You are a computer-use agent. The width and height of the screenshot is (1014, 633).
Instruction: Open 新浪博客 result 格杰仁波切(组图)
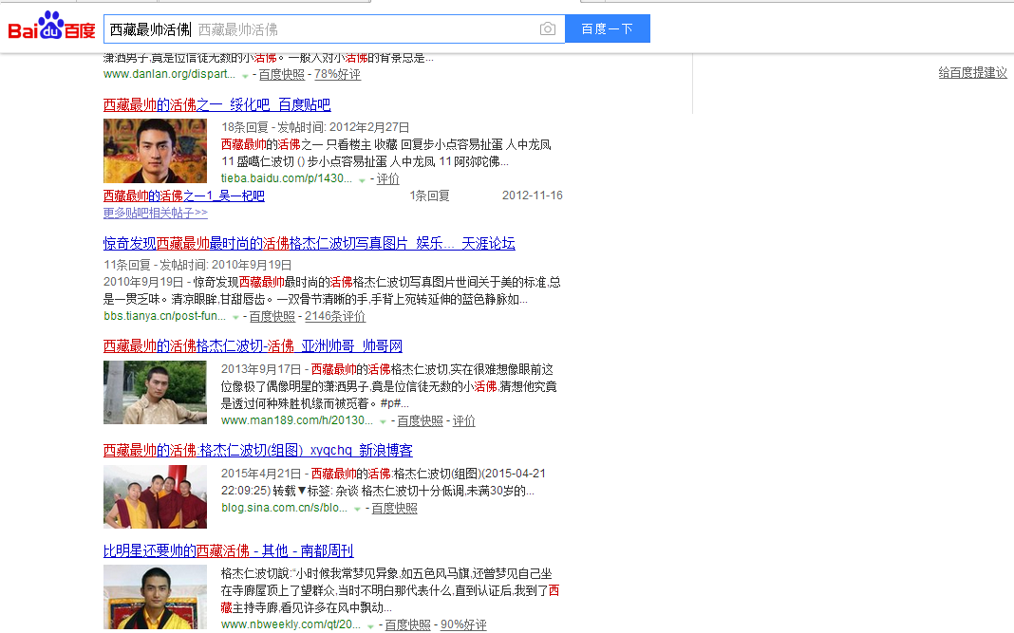click(258, 450)
